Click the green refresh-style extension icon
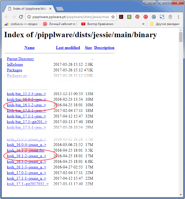Image resolution: width=185 pixels, height=199 pixels. [129, 17]
